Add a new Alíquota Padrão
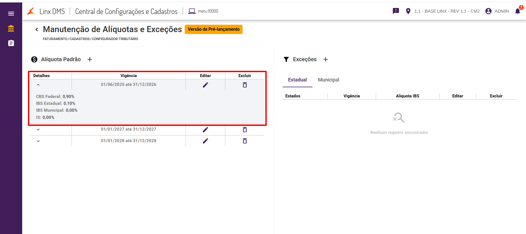Viewport: 526px width, 234px height. [x=90, y=60]
